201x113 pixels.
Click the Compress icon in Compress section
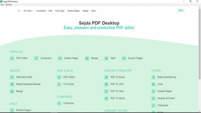coord(59,103)
